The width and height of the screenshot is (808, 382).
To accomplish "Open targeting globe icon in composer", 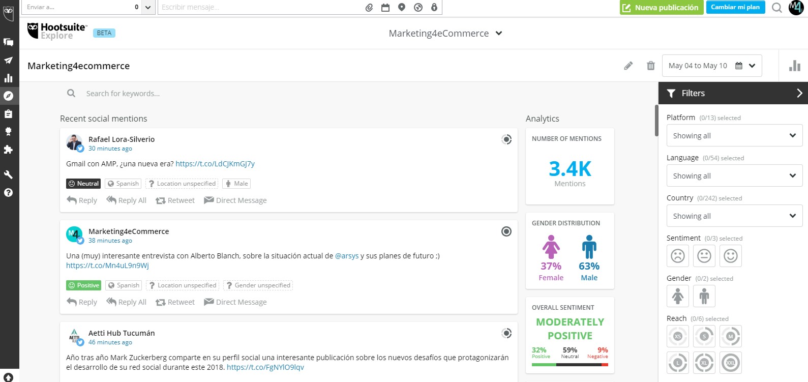I will (x=418, y=7).
